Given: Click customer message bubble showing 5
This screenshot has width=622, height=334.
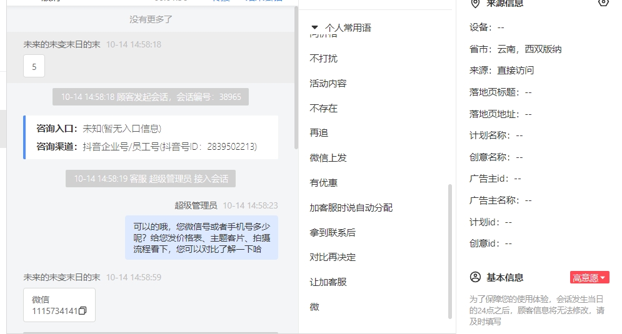Looking at the screenshot, I should (34, 66).
